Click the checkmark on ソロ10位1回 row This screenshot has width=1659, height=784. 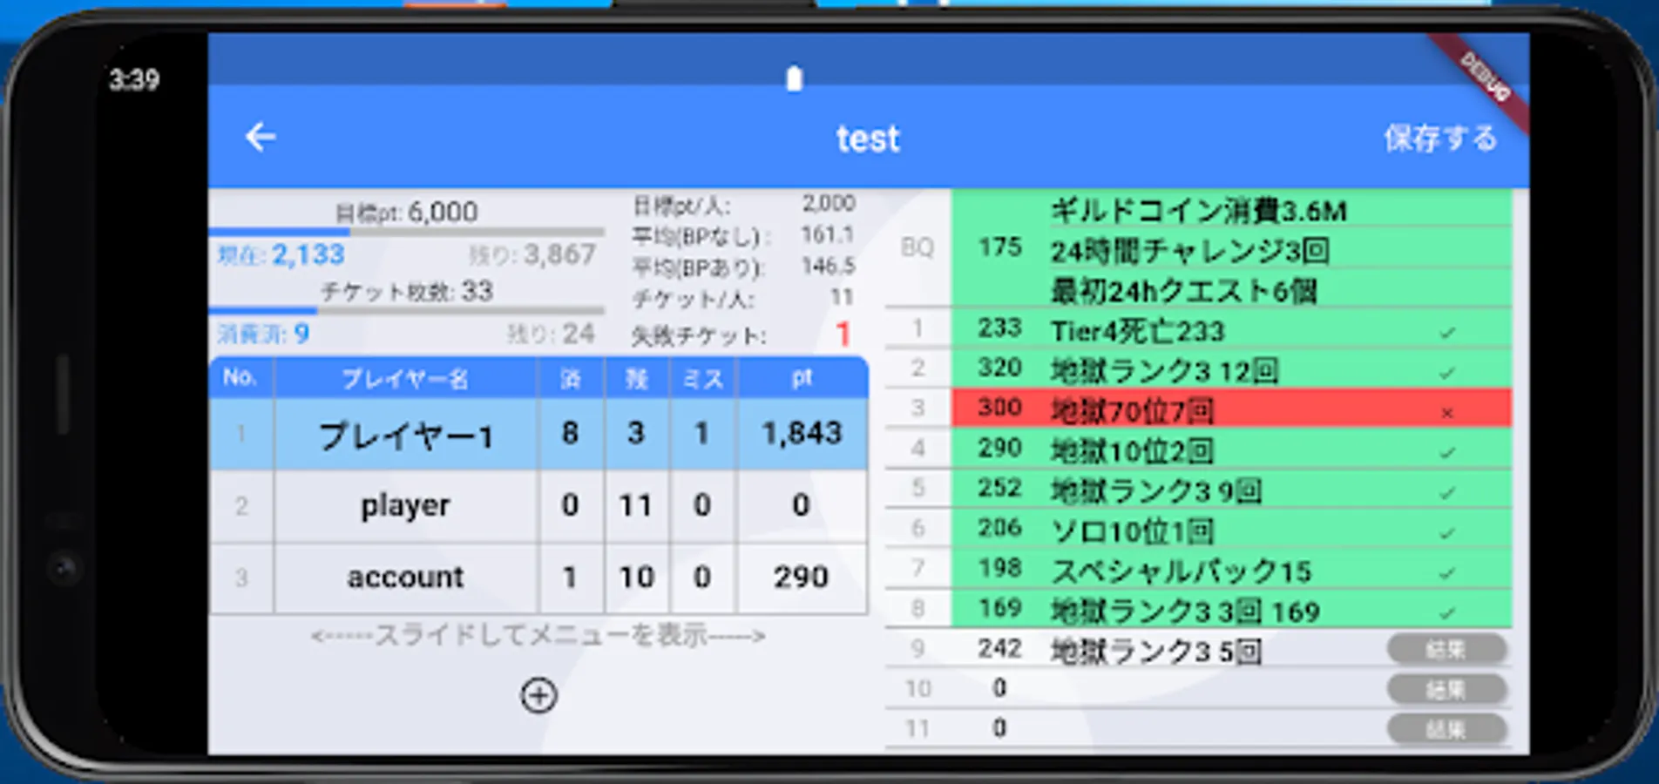(x=1447, y=532)
